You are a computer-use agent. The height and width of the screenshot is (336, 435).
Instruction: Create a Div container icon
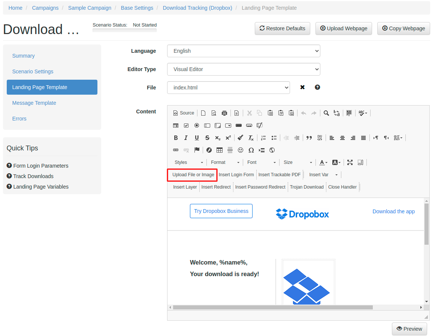point(320,138)
